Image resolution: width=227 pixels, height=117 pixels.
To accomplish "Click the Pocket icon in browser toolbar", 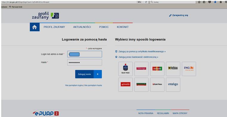I will click(x=209, y=2).
